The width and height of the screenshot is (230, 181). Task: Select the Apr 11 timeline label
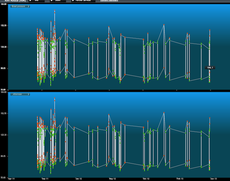tap(12, 179)
